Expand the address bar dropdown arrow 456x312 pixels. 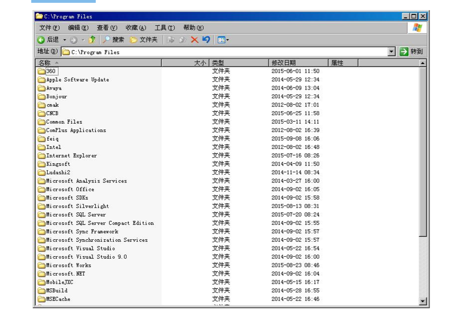coord(391,52)
